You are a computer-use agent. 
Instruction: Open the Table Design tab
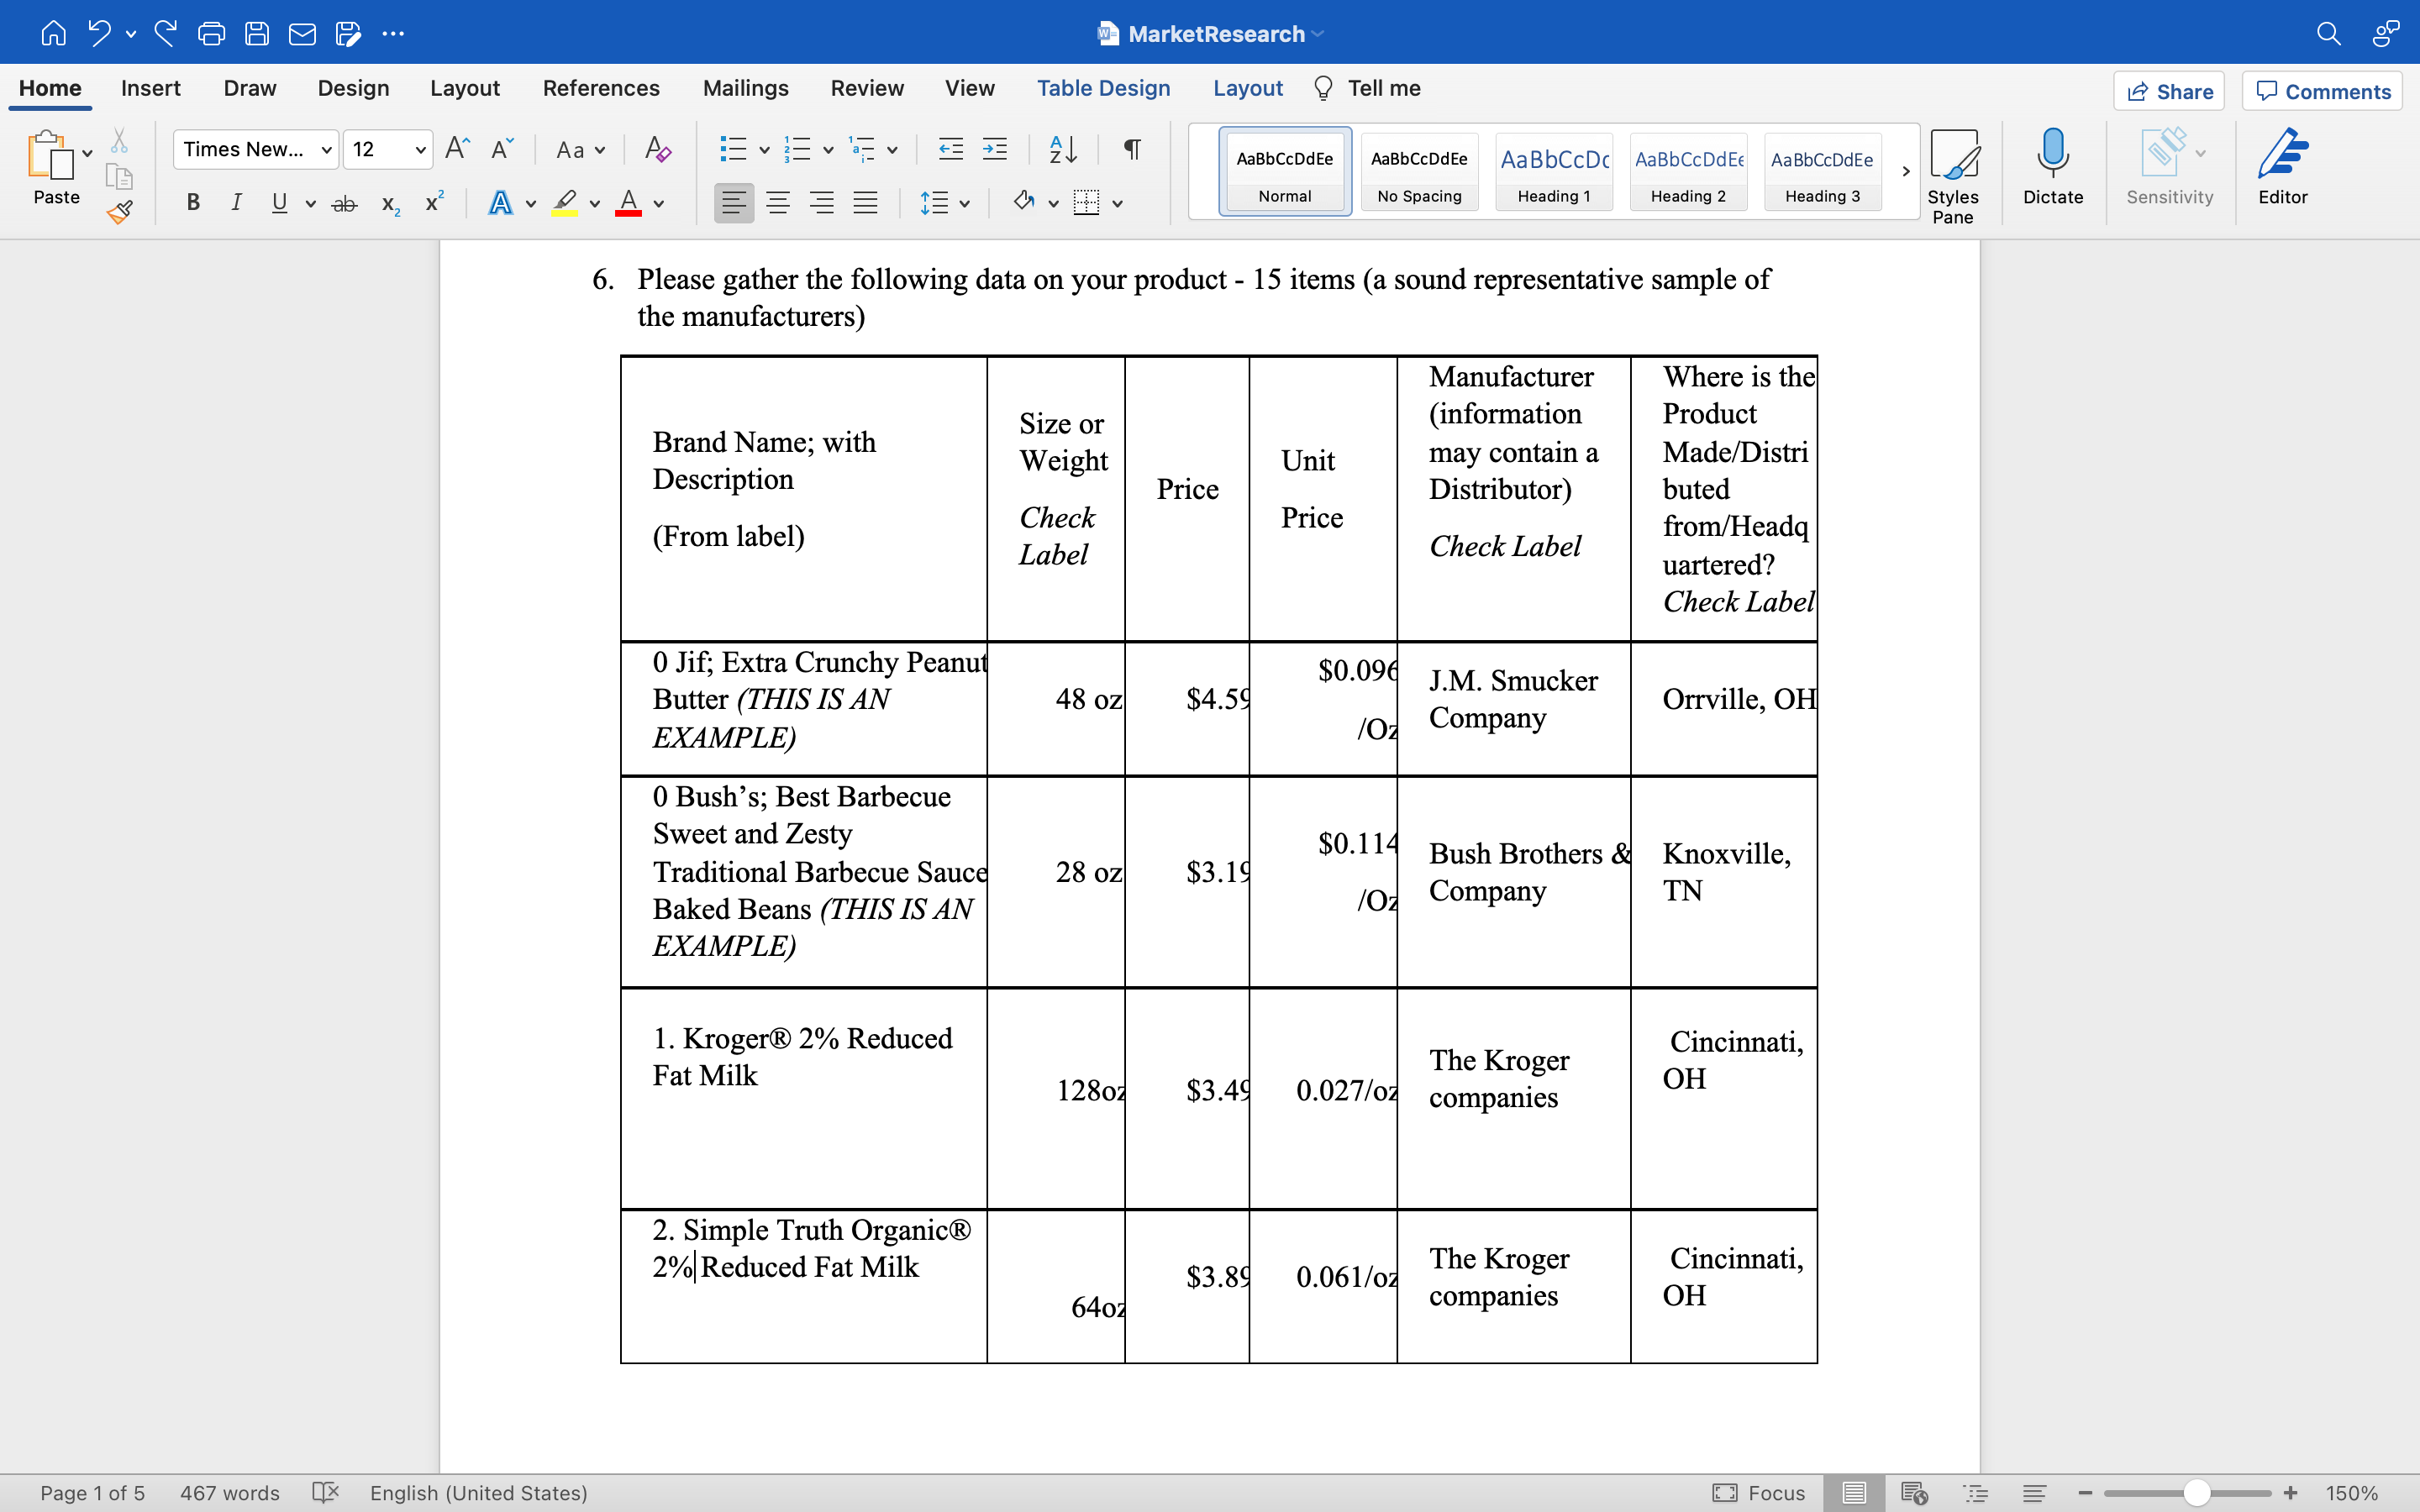(x=1103, y=88)
